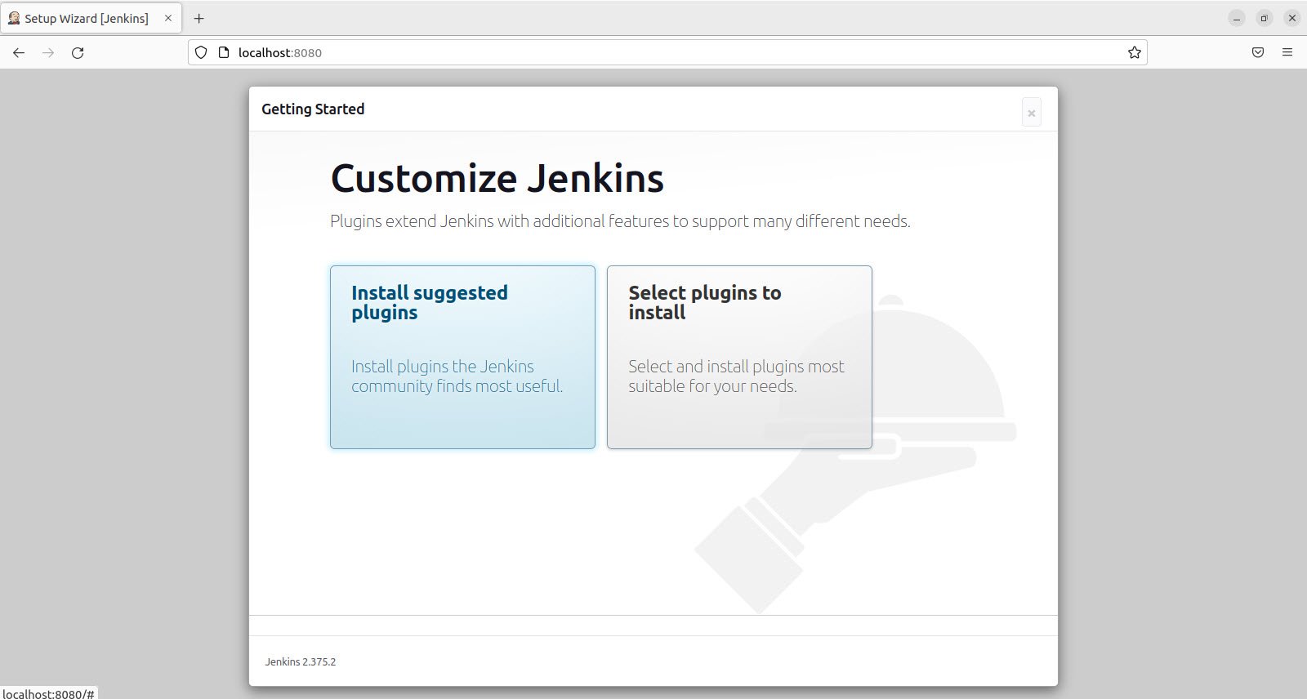Reload the current page
The image size is (1307, 699).
tap(78, 52)
